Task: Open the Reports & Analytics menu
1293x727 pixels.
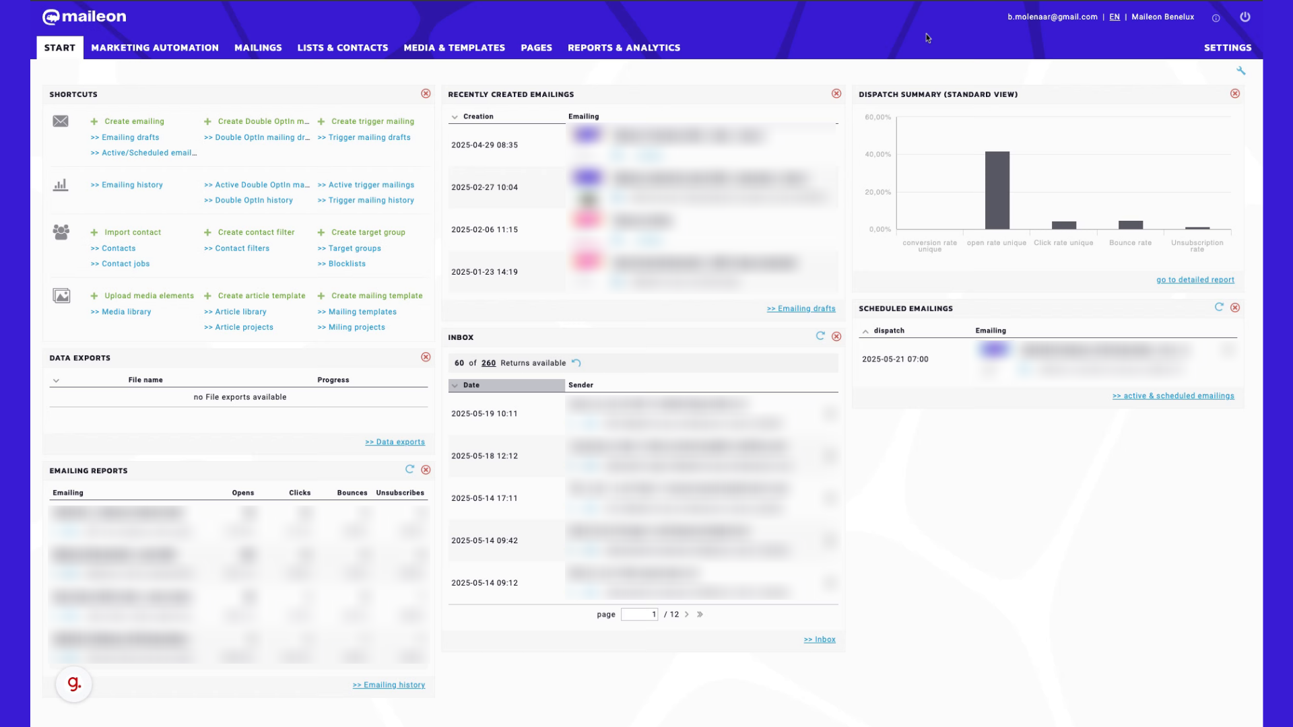Action: pos(624,48)
